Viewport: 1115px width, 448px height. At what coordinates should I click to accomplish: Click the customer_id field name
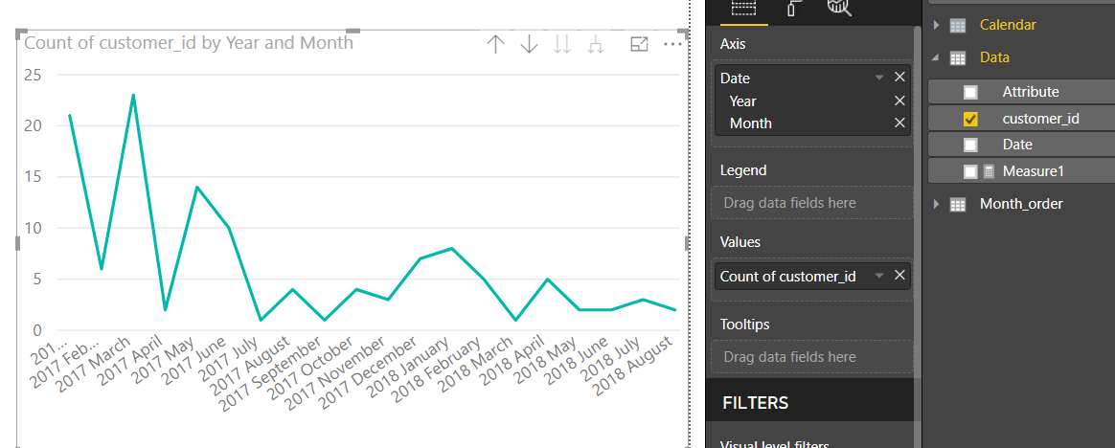pyautogui.click(x=1040, y=119)
